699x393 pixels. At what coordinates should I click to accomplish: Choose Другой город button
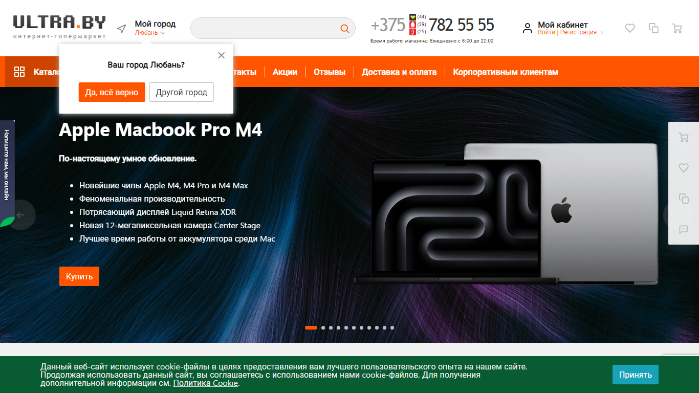(181, 92)
